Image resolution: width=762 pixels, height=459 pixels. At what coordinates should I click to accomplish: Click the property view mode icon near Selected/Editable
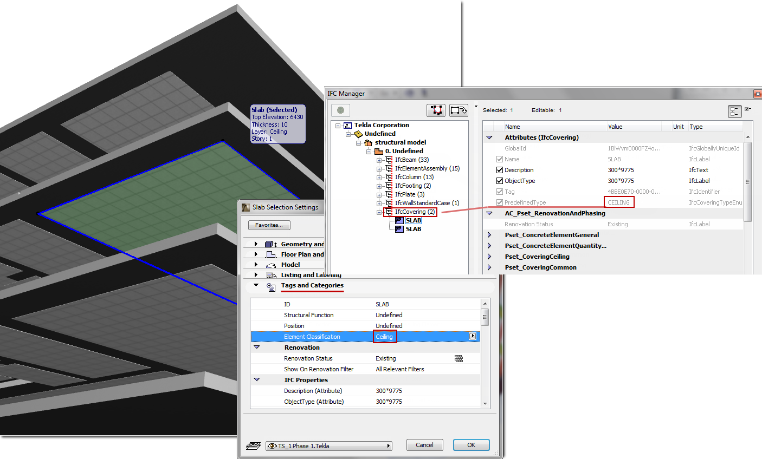(x=734, y=112)
